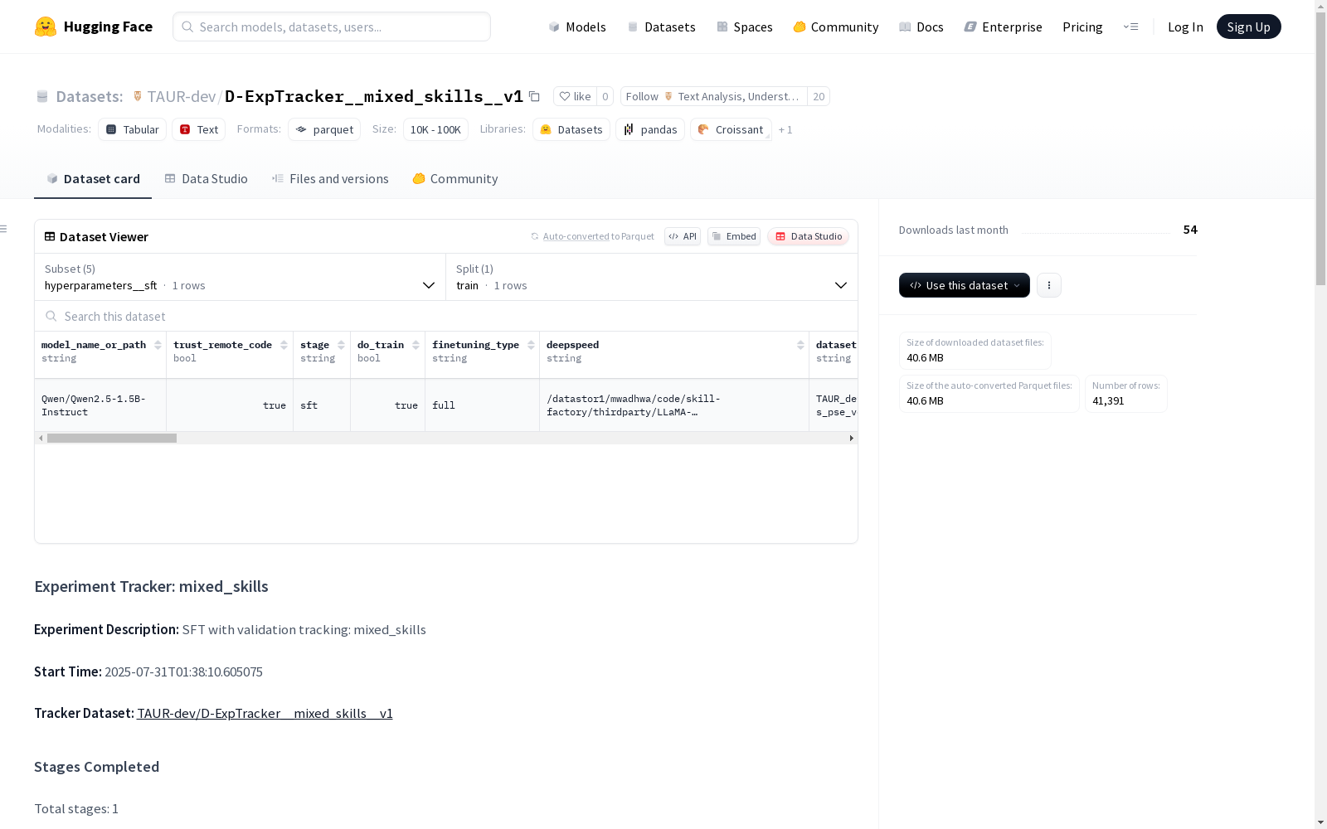The height and width of the screenshot is (829, 1327).
Task: Sort by do_train column arrows
Action: click(x=416, y=345)
